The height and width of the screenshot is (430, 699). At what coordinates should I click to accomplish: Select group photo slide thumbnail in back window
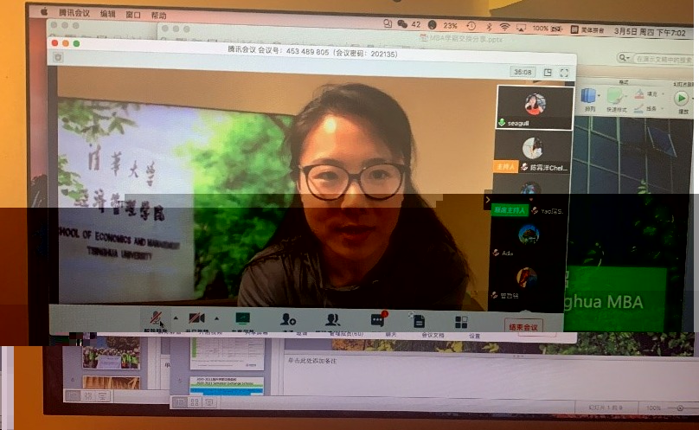click(x=111, y=352)
